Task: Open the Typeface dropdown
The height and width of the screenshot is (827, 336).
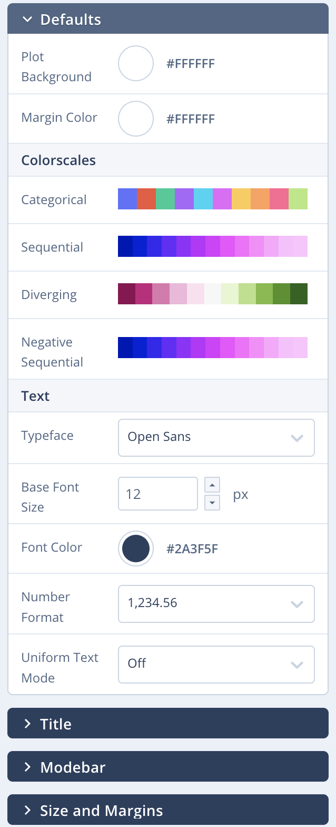Action: [216, 437]
